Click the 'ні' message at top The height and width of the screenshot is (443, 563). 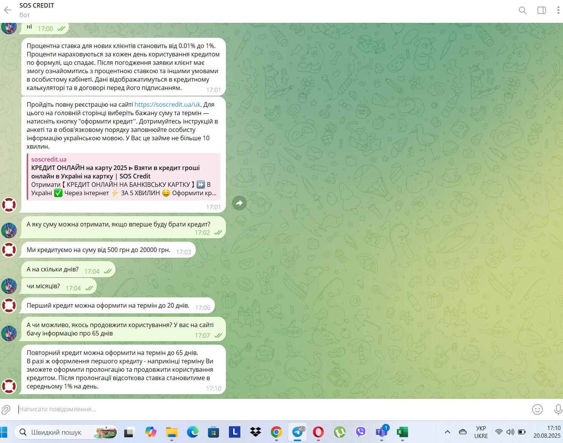pos(45,28)
